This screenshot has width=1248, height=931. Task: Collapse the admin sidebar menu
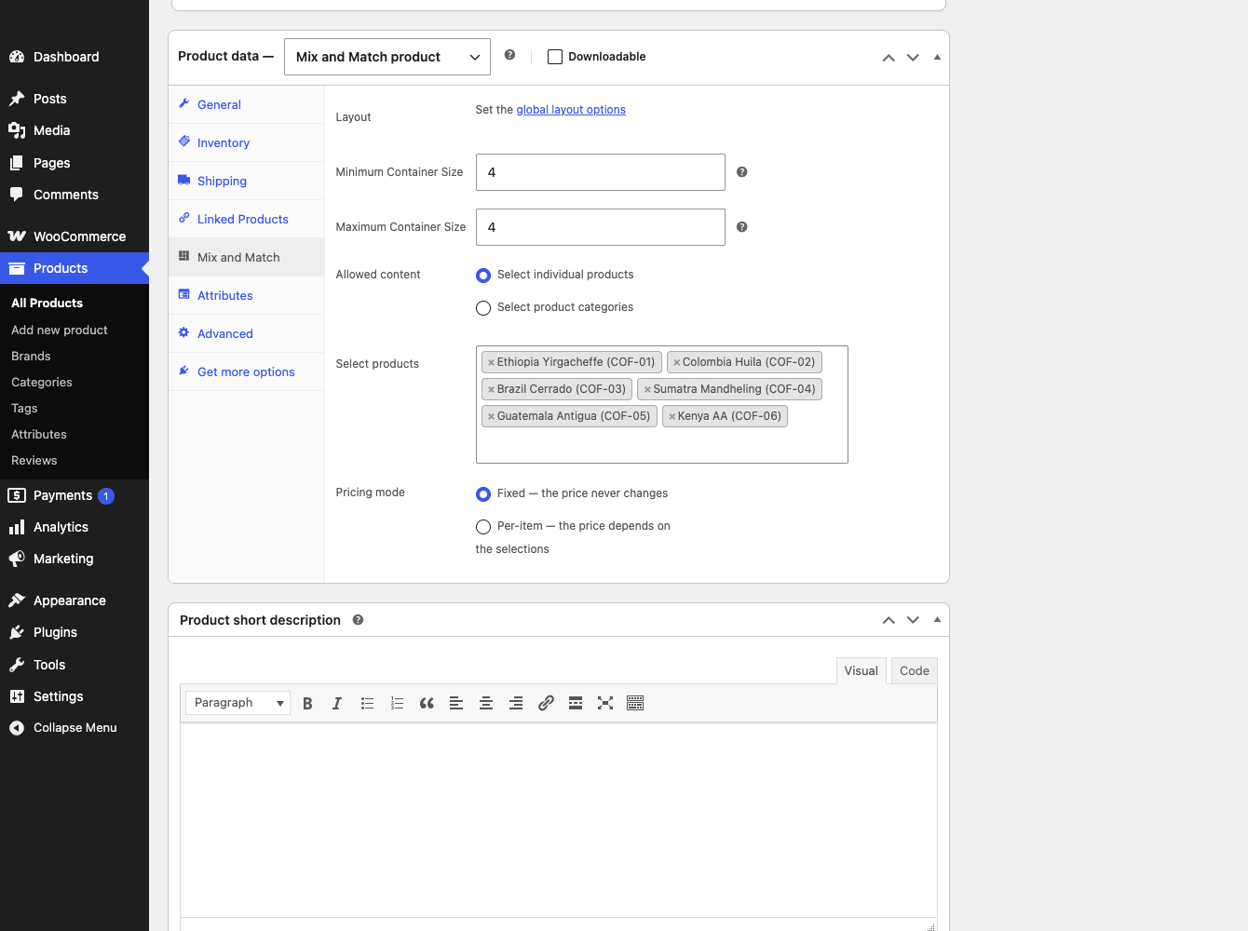pyautogui.click(x=75, y=728)
